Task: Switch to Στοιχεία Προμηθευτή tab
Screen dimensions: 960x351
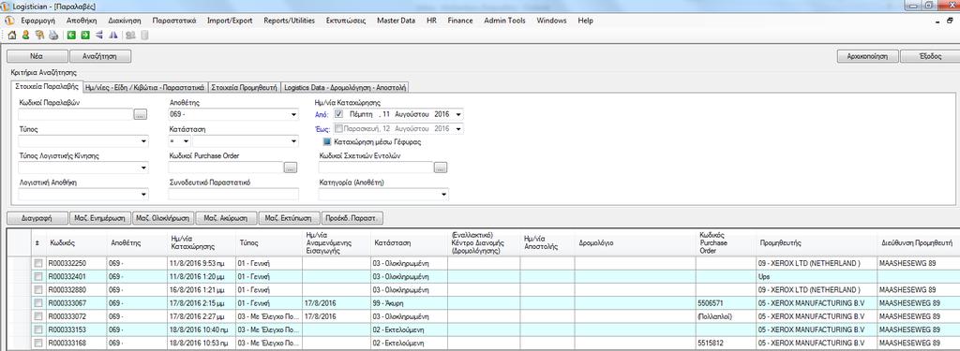Action: click(245, 87)
